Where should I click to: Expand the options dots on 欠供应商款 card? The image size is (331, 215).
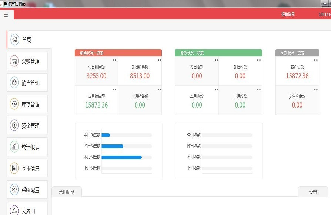316,89
